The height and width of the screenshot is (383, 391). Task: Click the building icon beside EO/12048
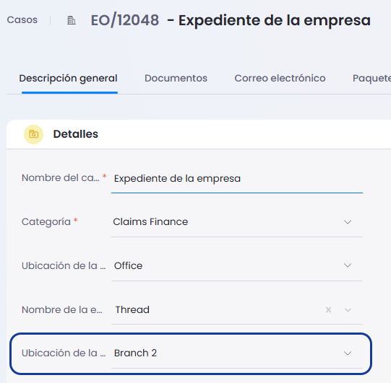pos(72,20)
